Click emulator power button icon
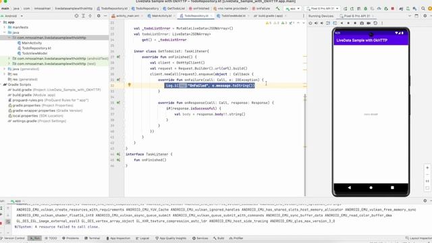This screenshot has height=243, width=432. (310, 23)
